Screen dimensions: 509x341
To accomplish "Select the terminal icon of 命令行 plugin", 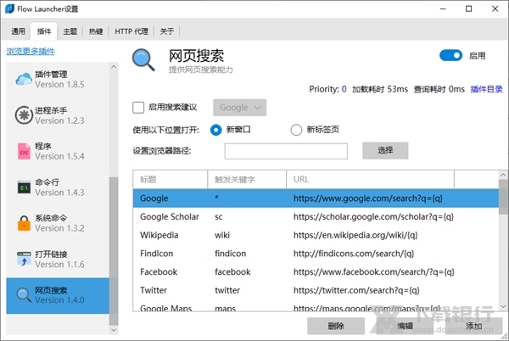I will click(x=24, y=187).
